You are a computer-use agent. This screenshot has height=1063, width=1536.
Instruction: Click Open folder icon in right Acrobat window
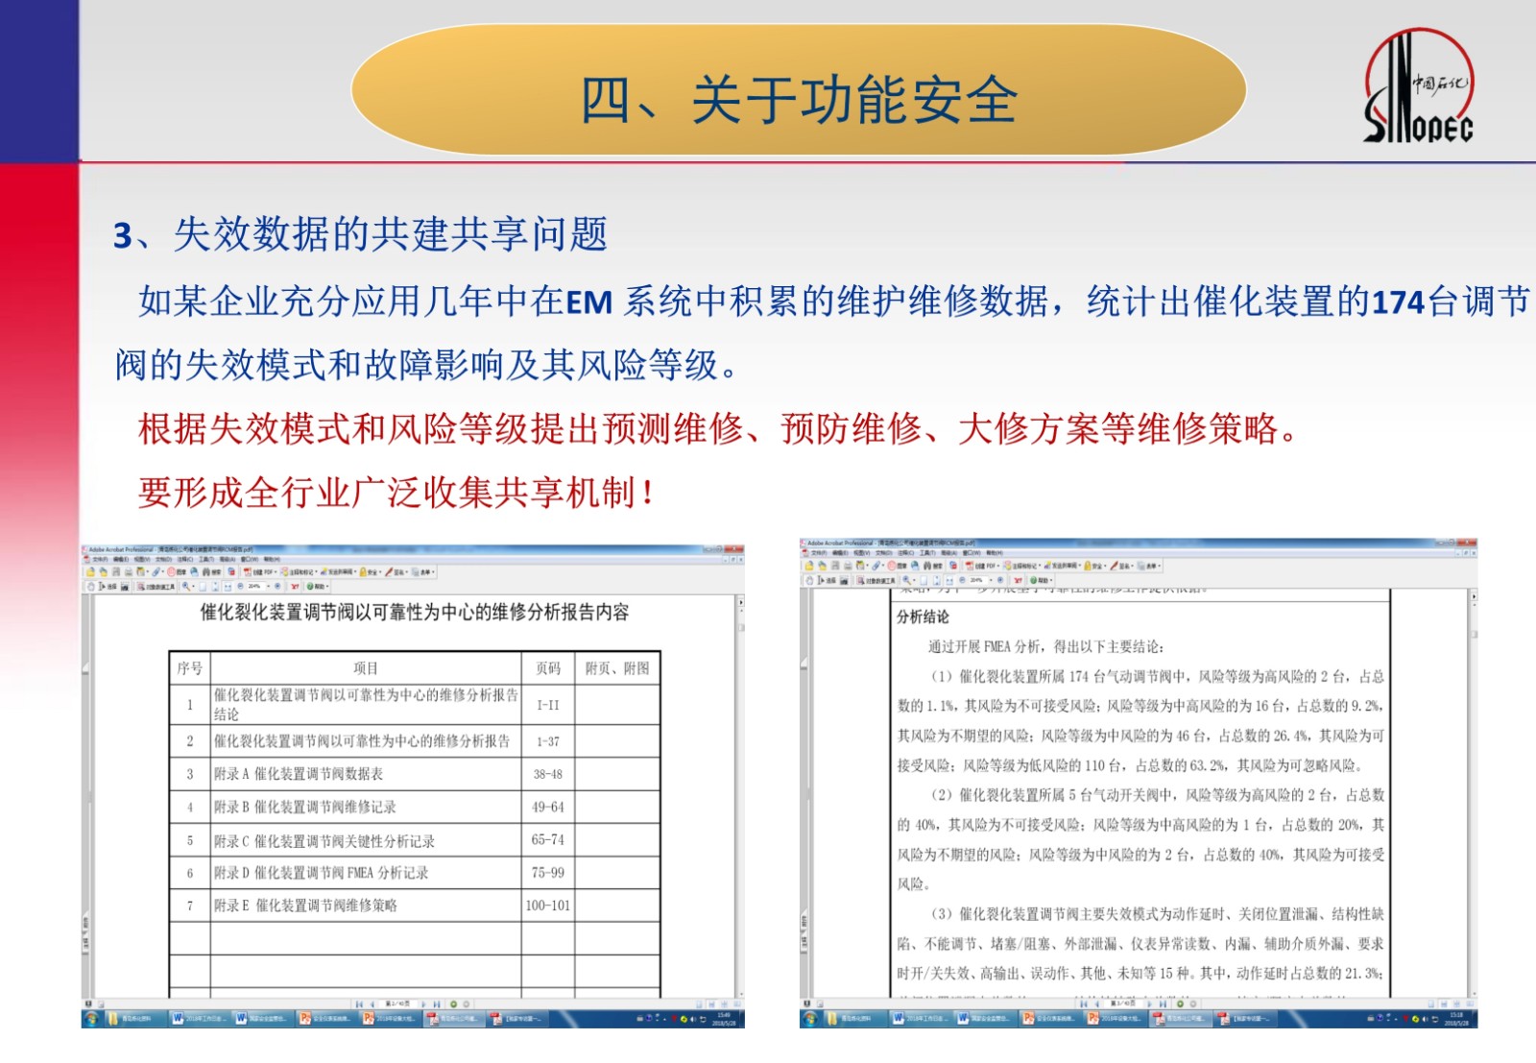tap(809, 566)
